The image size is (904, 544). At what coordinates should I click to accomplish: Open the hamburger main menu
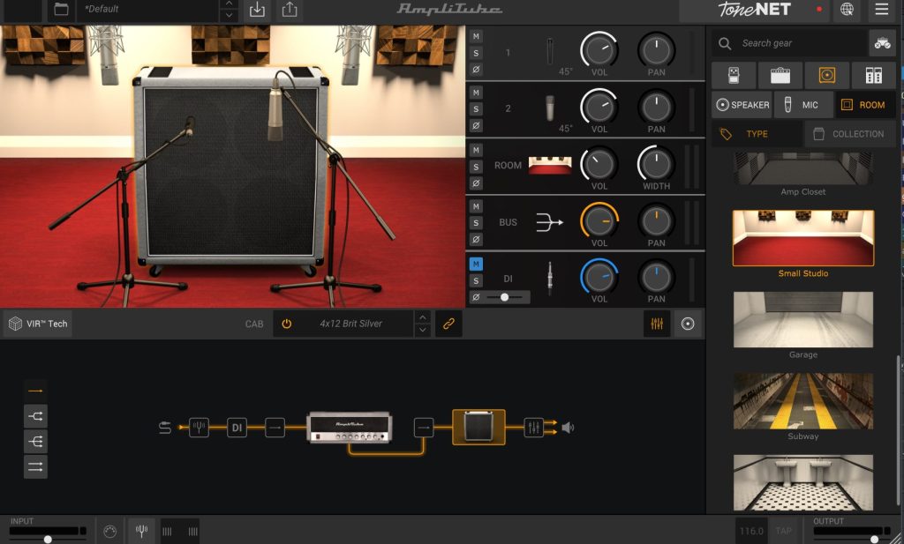(881, 10)
